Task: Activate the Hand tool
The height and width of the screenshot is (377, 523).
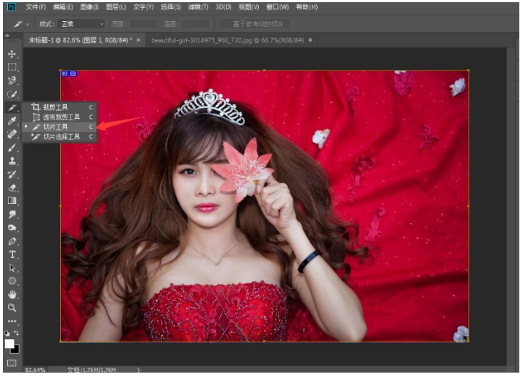Action: coord(12,295)
